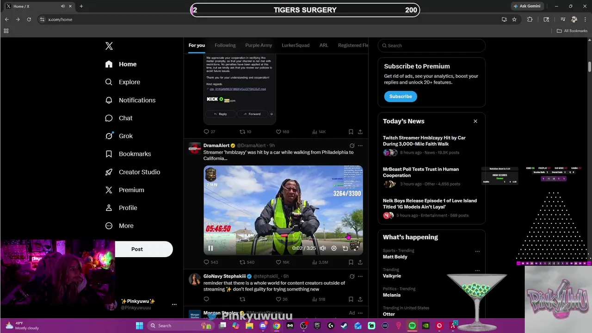The width and height of the screenshot is (592, 333).
Task: Open Explore from the sidebar
Action: (x=123, y=82)
